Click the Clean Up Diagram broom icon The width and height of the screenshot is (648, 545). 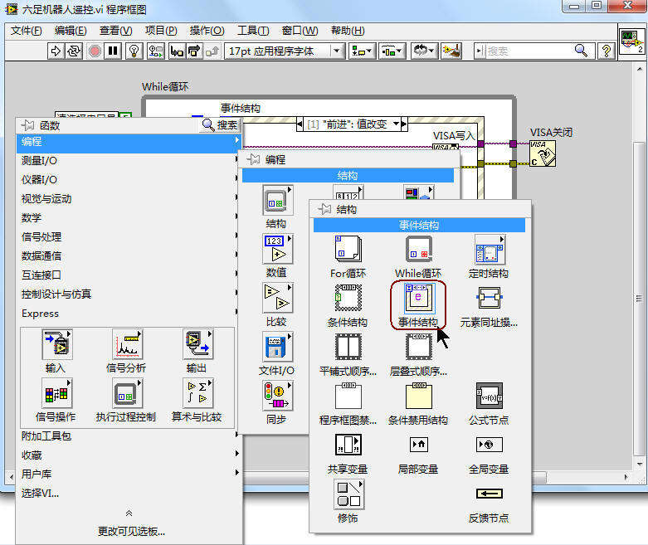(x=451, y=51)
